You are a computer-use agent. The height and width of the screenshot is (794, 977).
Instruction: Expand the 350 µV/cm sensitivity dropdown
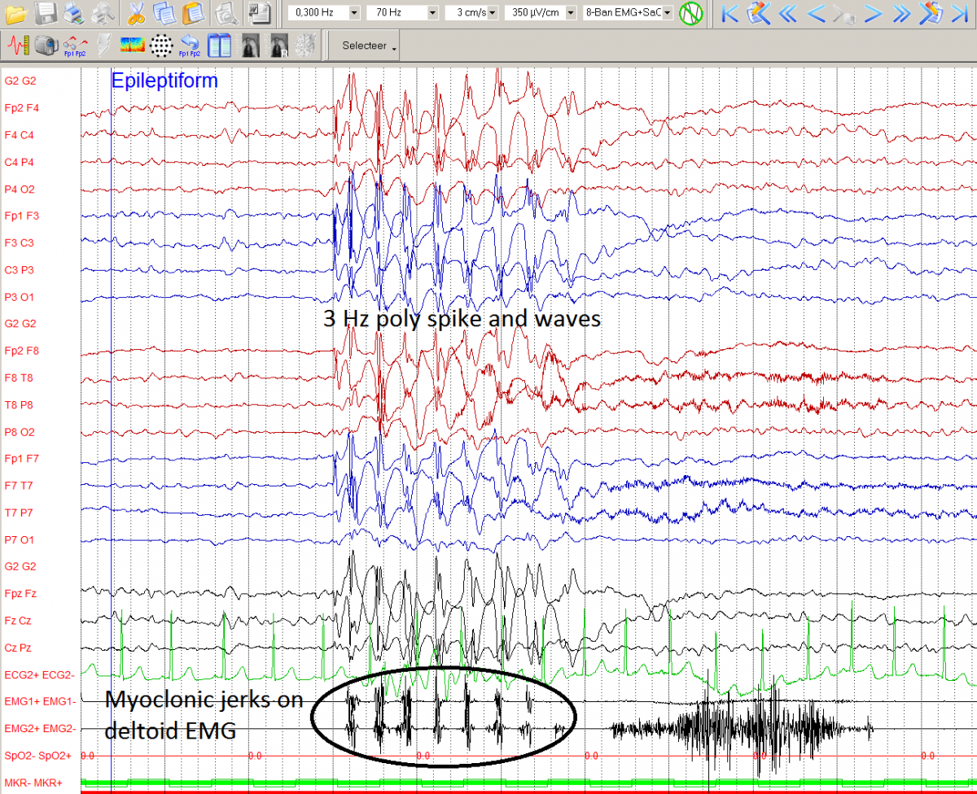point(570,14)
